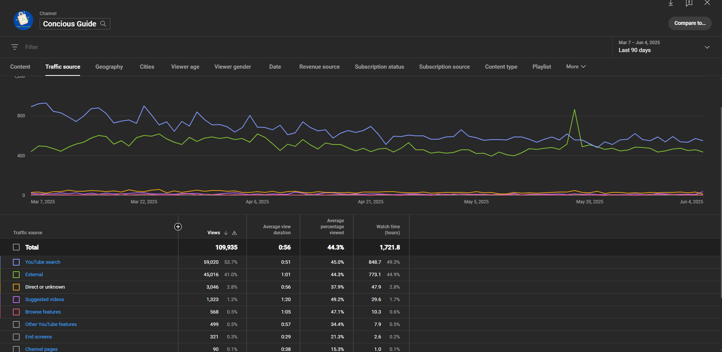Open the Last 90 days date range dropdown
722x352 pixels.
(665, 47)
